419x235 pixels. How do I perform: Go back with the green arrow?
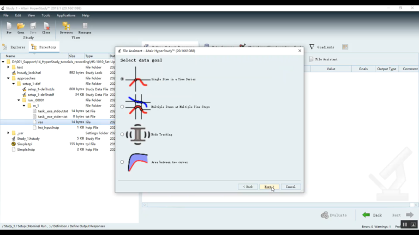click(366, 215)
